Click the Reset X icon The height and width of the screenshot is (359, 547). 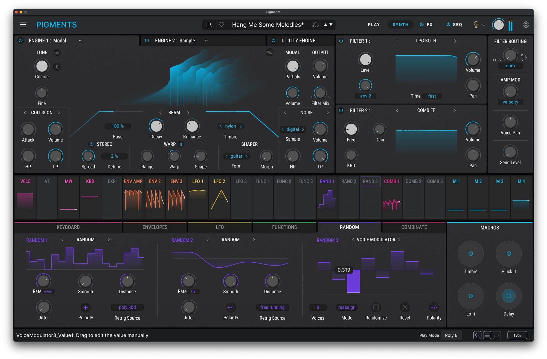405,307
